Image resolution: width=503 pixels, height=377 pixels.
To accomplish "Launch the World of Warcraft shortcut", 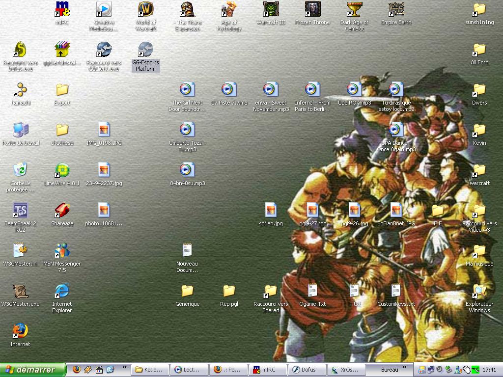I will [145, 10].
